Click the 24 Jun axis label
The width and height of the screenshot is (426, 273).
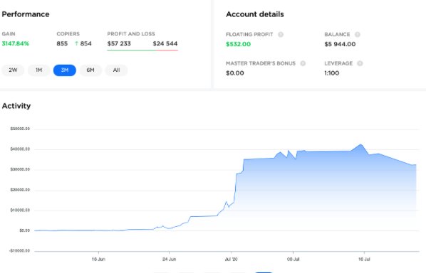[169, 259]
